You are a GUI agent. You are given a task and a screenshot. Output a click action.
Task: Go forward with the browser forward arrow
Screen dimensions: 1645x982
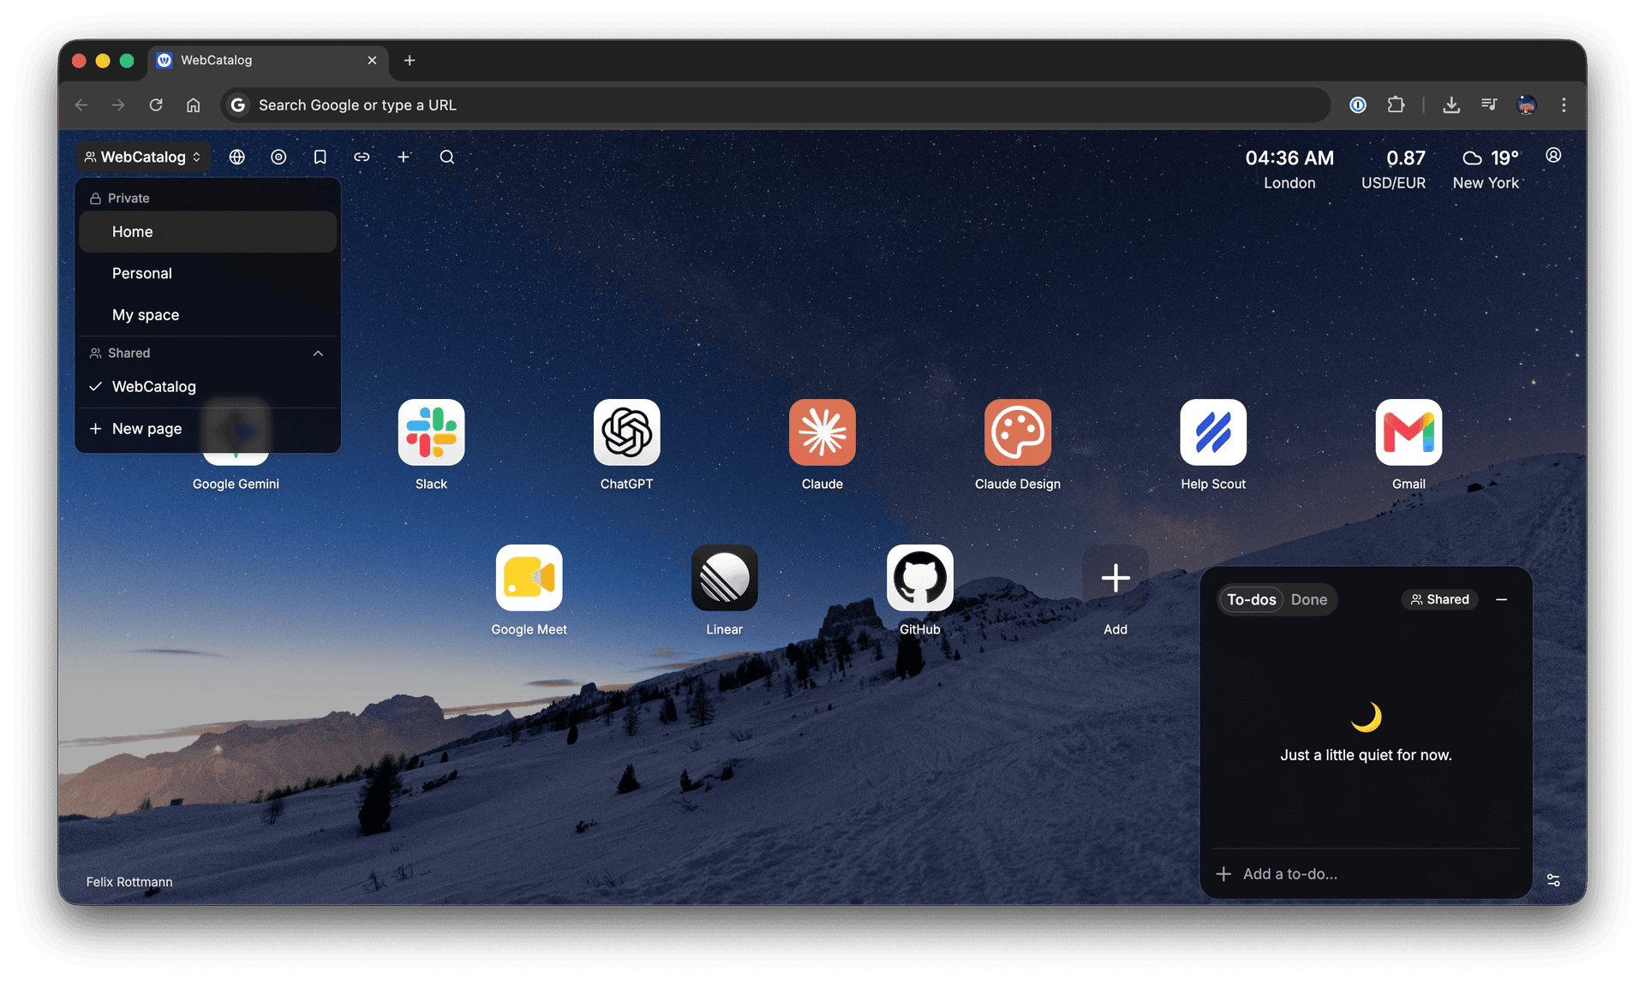[118, 104]
